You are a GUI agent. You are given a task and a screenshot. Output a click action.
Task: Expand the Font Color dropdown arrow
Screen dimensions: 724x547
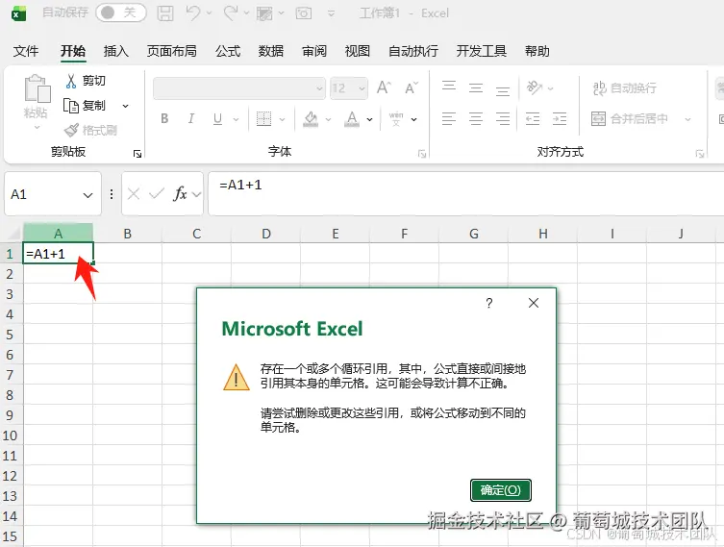[x=369, y=119]
